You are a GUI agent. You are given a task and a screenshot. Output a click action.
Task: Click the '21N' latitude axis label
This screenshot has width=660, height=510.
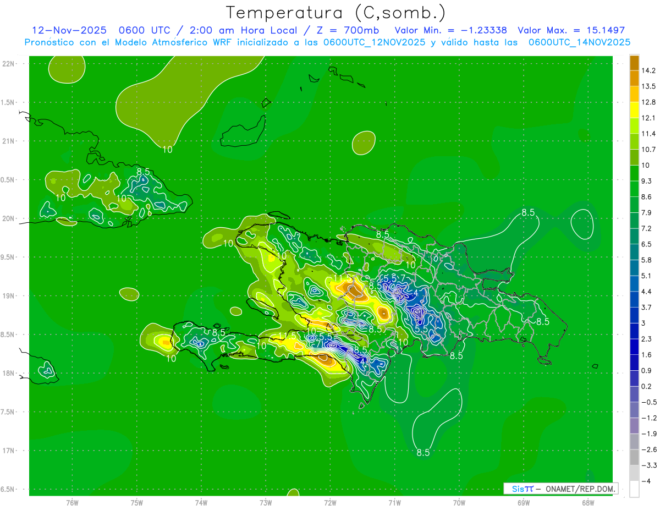tap(9, 141)
